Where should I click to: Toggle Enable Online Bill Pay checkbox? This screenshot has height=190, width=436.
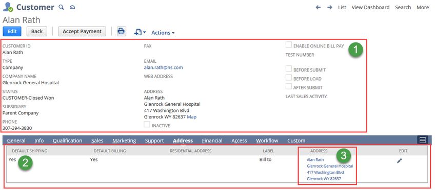coord(289,45)
